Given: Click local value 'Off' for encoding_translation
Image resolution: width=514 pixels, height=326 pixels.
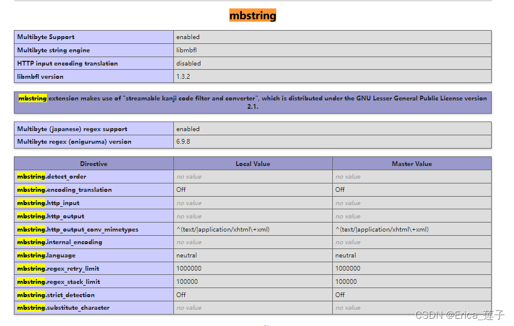Looking at the screenshot, I should 181,189.
